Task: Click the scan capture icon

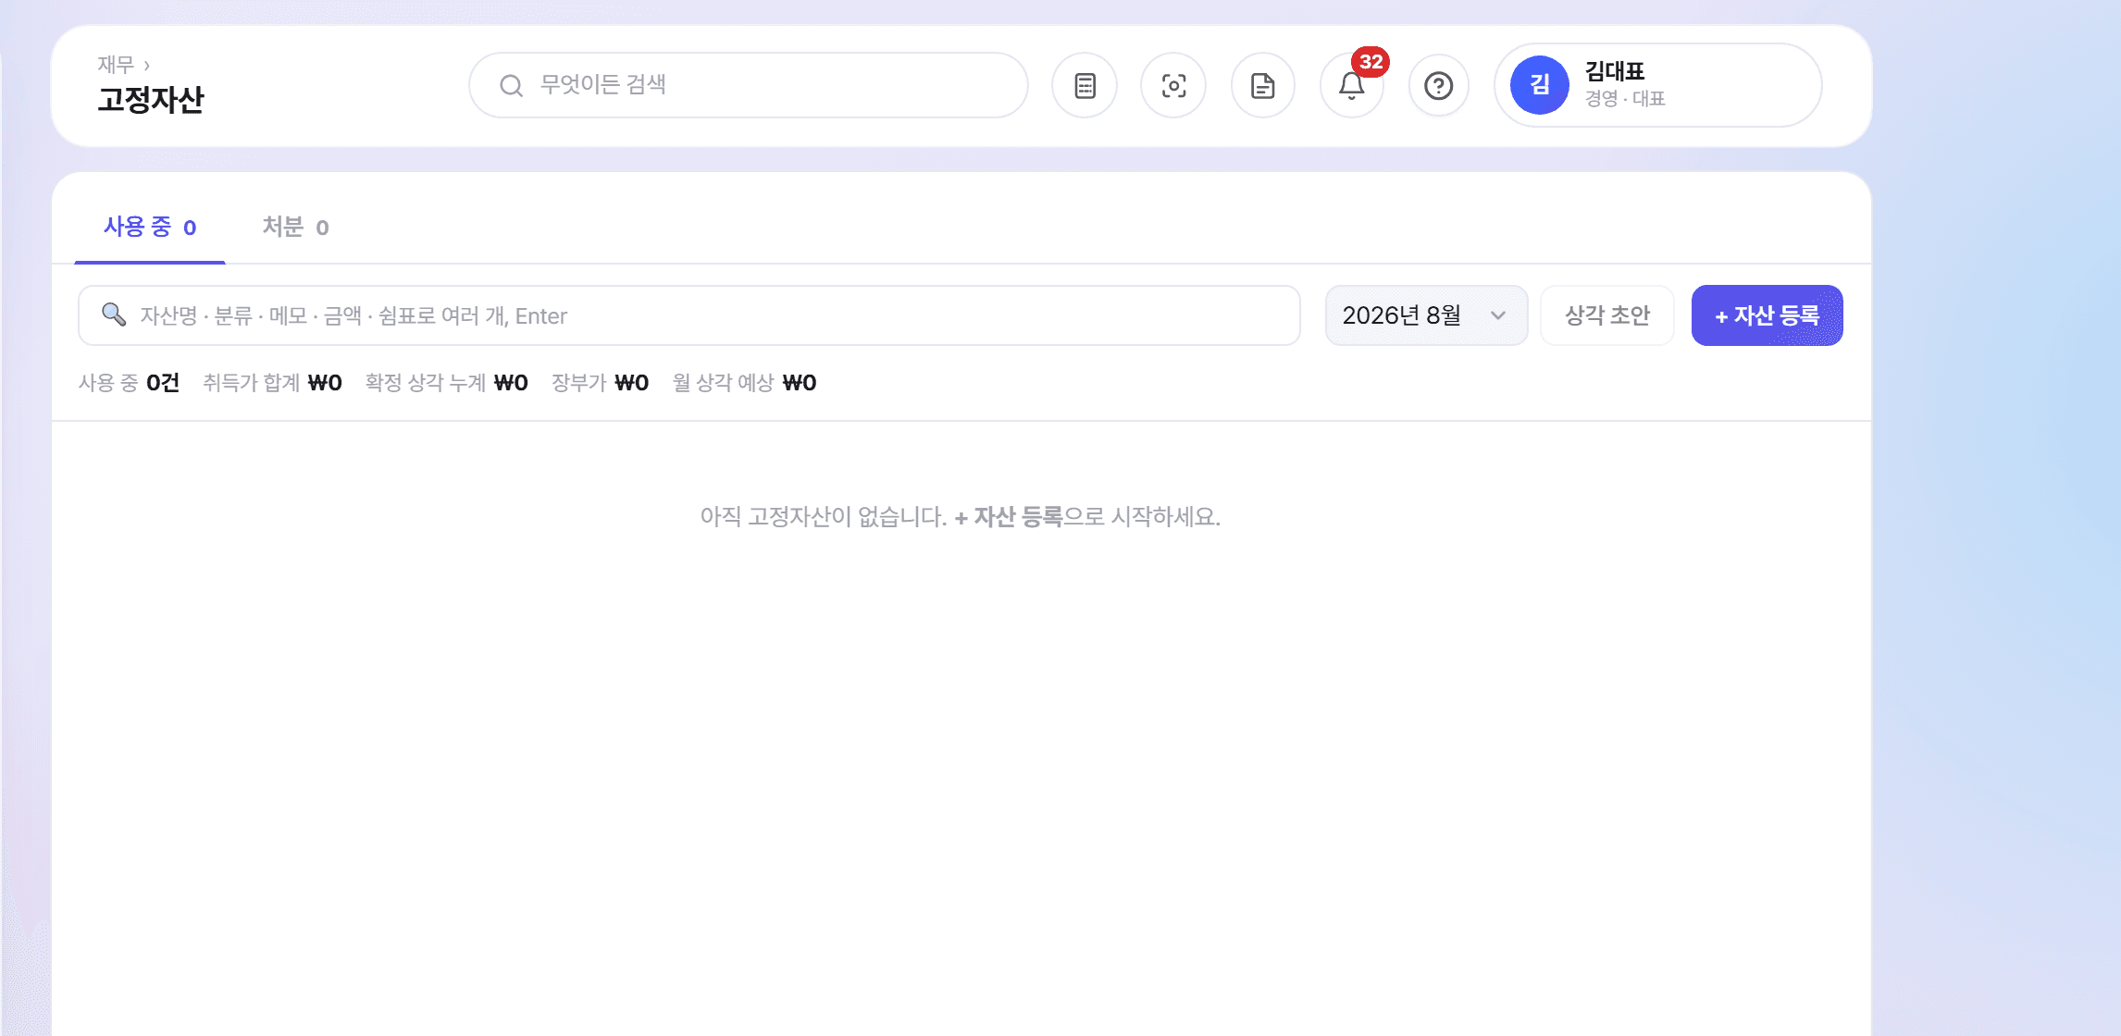Action: 1173,86
